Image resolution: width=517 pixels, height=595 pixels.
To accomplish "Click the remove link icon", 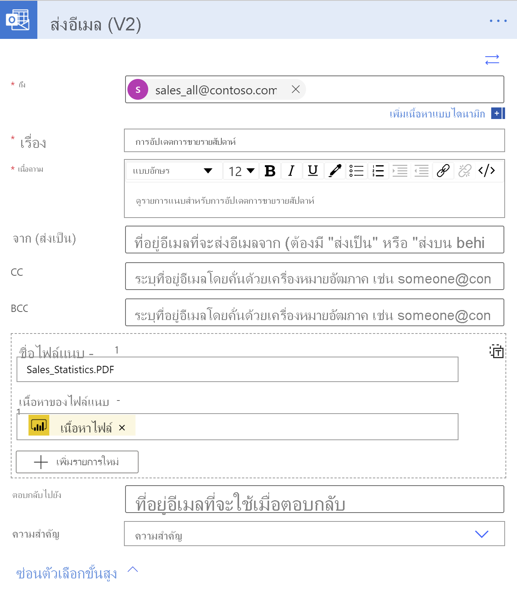I will 465,171.
